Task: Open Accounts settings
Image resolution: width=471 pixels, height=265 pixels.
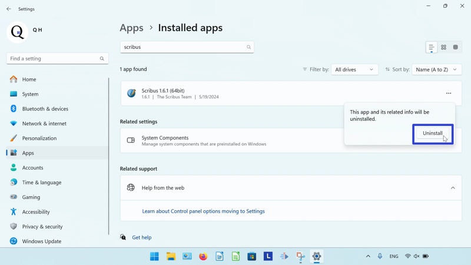Action: (x=57, y=168)
